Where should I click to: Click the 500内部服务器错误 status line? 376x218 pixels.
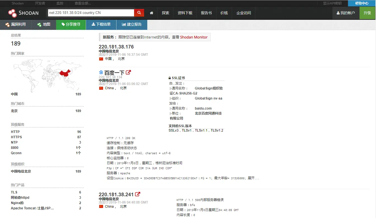pyautogui.click(x=200, y=200)
